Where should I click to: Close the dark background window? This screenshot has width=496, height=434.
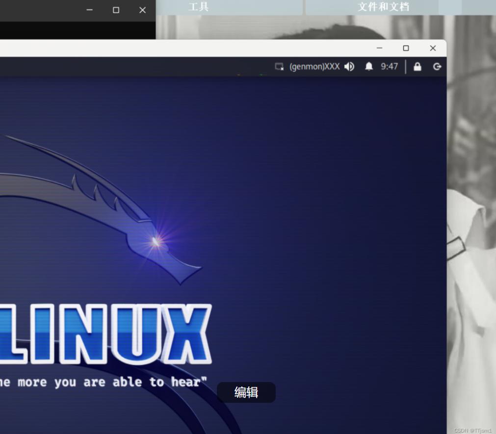coord(143,10)
